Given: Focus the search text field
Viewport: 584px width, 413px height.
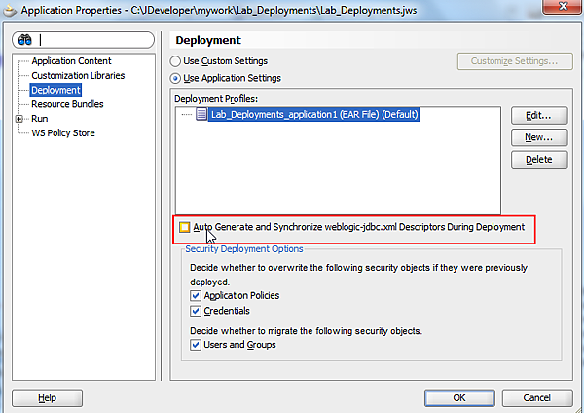Looking at the screenshot, I should click(x=92, y=41).
